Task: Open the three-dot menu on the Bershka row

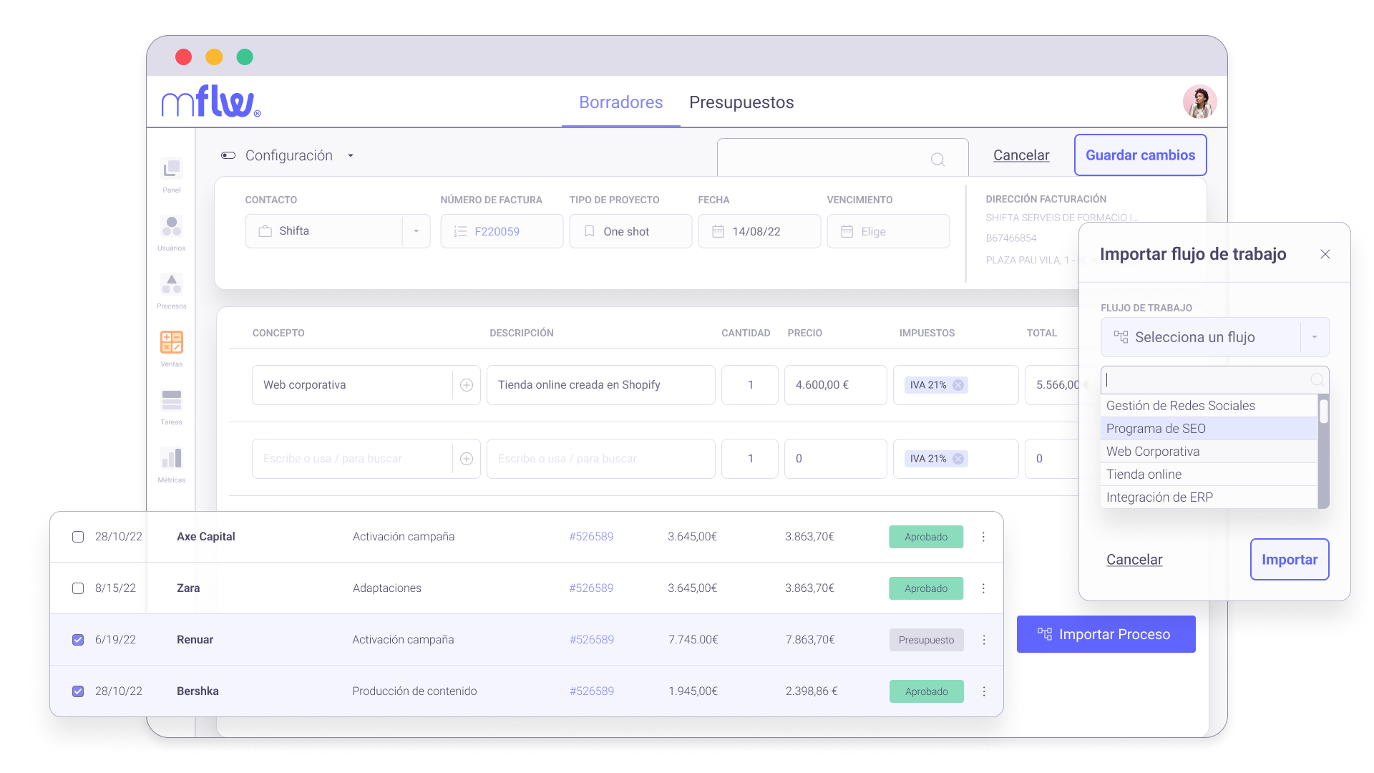Action: pyautogui.click(x=983, y=691)
